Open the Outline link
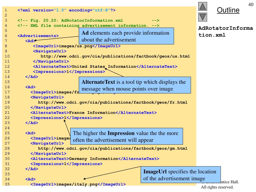The height and width of the screenshot is (192, 256). pos(228,10)
